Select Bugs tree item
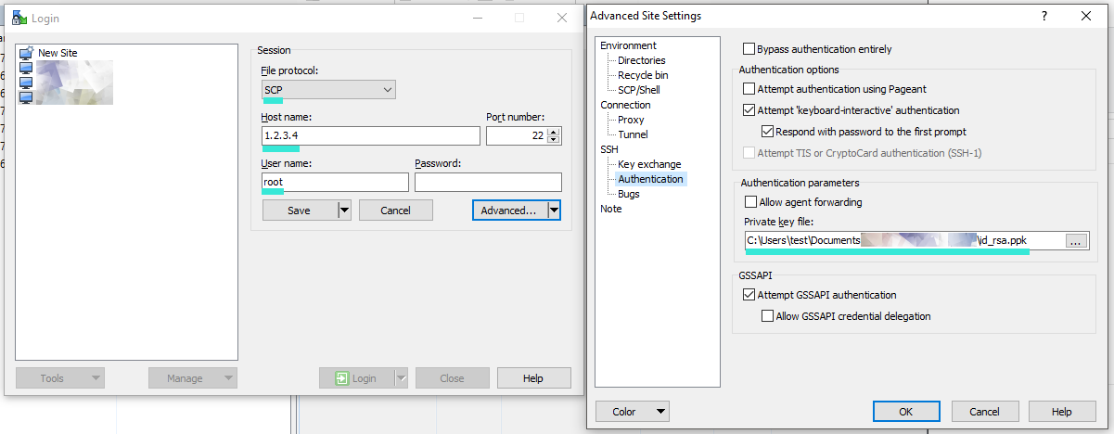 click(x=629, y=194)
